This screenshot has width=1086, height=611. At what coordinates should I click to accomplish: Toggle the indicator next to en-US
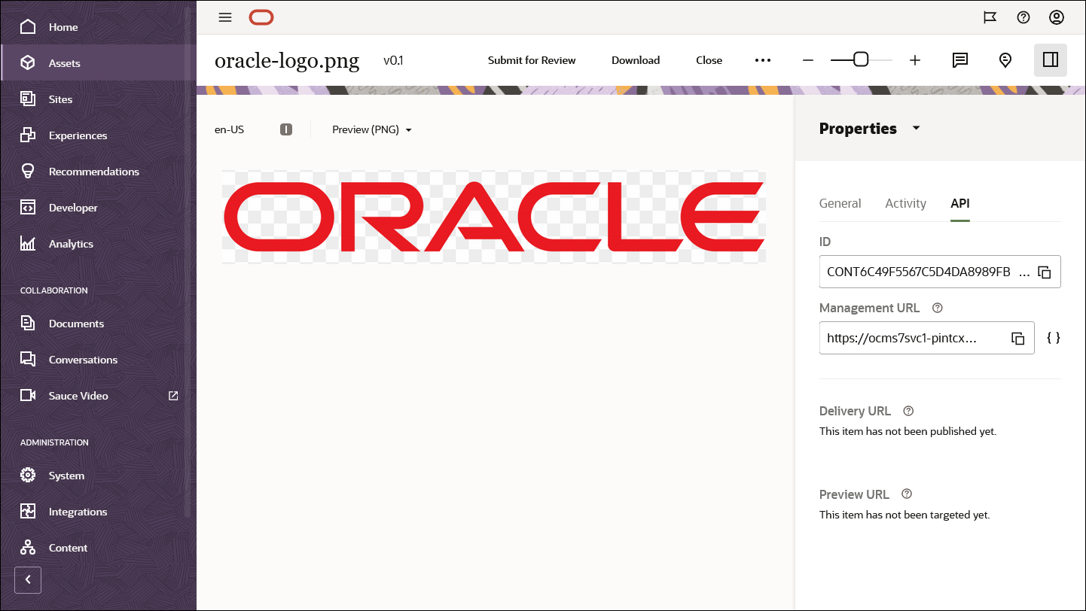click(x=286, y=129)
